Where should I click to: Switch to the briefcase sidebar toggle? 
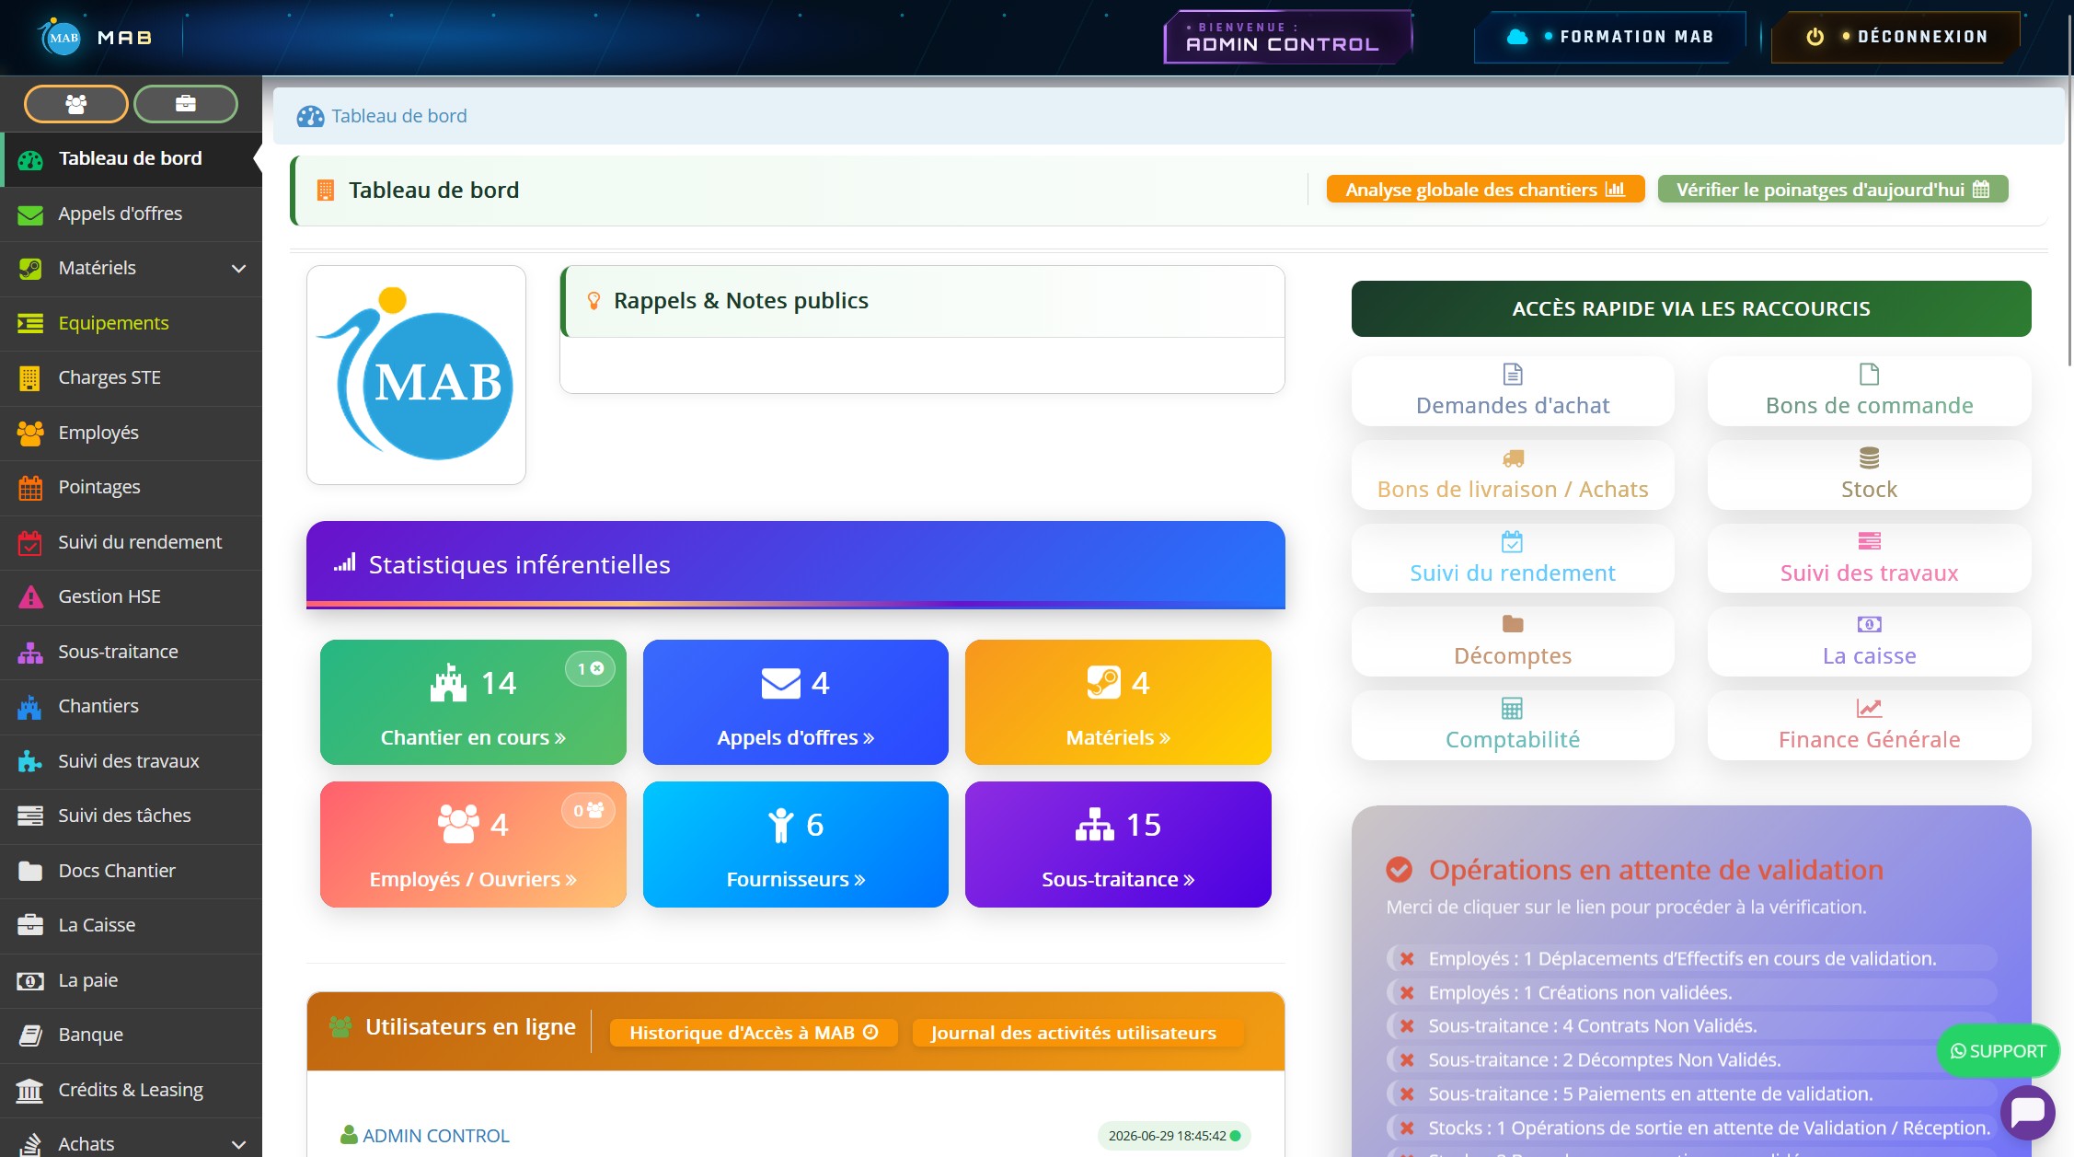click(186, 104)
